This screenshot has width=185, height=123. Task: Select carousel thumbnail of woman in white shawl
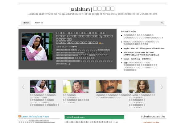point(43,86)
